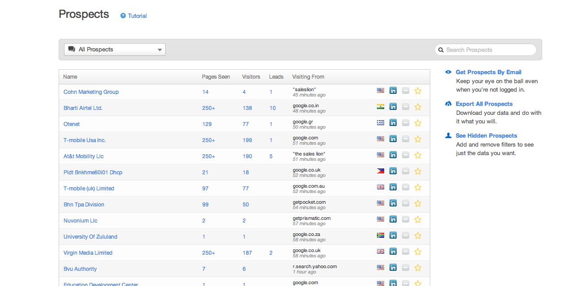578x286 pixels.
Task: Star the Nuvonium Llc prospect
Action: [x=418, y=219]
